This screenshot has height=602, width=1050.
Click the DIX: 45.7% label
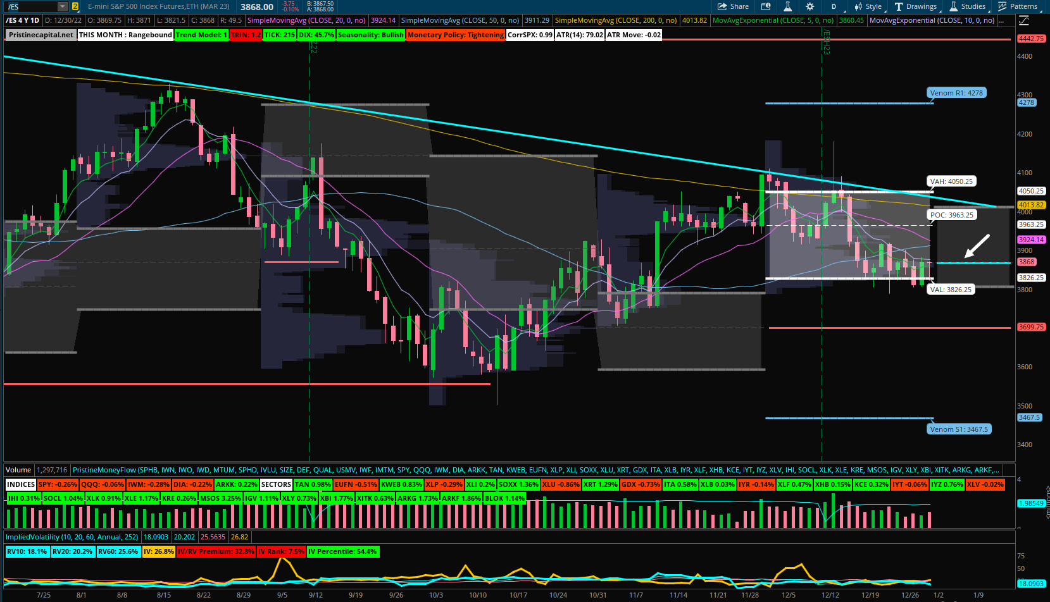pos(316,35)
